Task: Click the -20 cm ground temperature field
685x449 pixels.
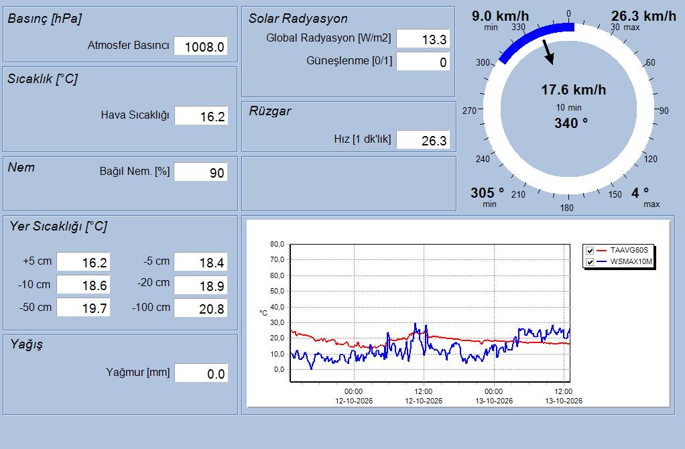Action: tap(200, 285)
